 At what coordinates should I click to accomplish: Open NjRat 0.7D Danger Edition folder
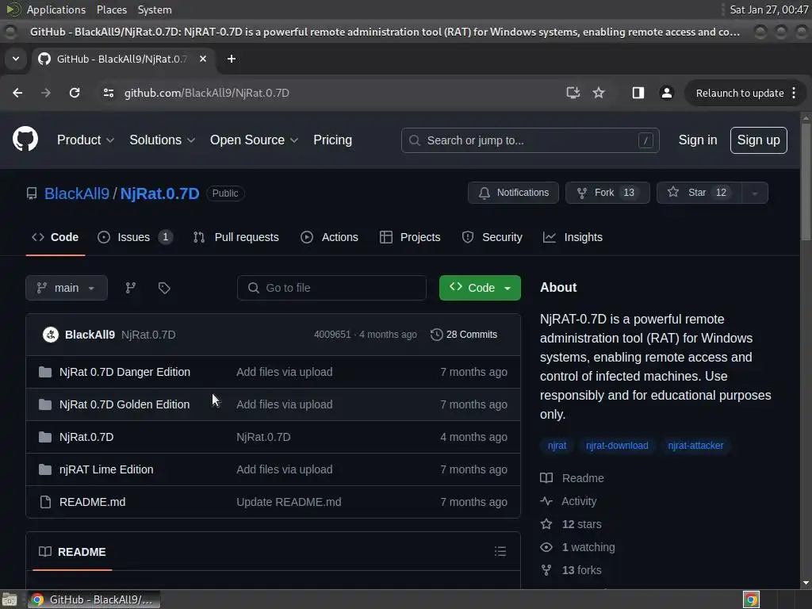(124, 372)
